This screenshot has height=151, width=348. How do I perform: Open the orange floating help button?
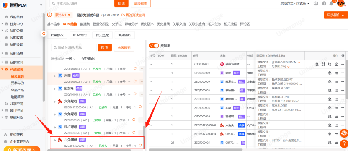pos(344,143)
